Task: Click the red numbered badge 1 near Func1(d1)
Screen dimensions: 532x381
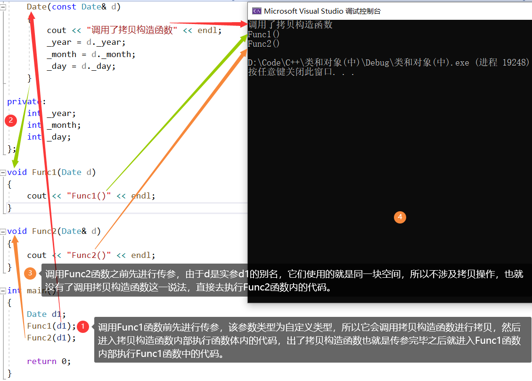Action: point(83,326)
